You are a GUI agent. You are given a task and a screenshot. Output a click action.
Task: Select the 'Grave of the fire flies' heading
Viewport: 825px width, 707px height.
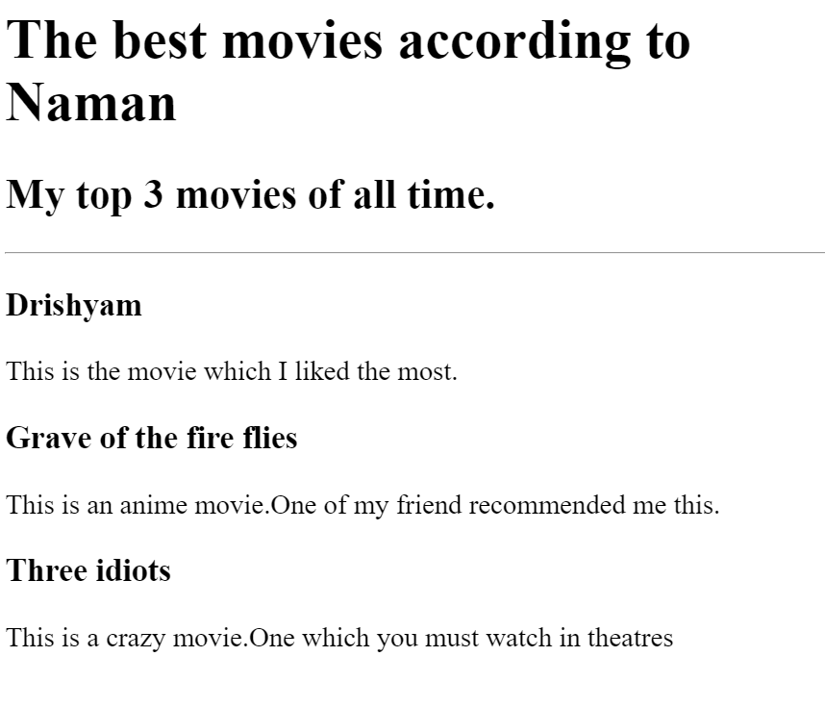pyautogui.click(x=152, y=439)
